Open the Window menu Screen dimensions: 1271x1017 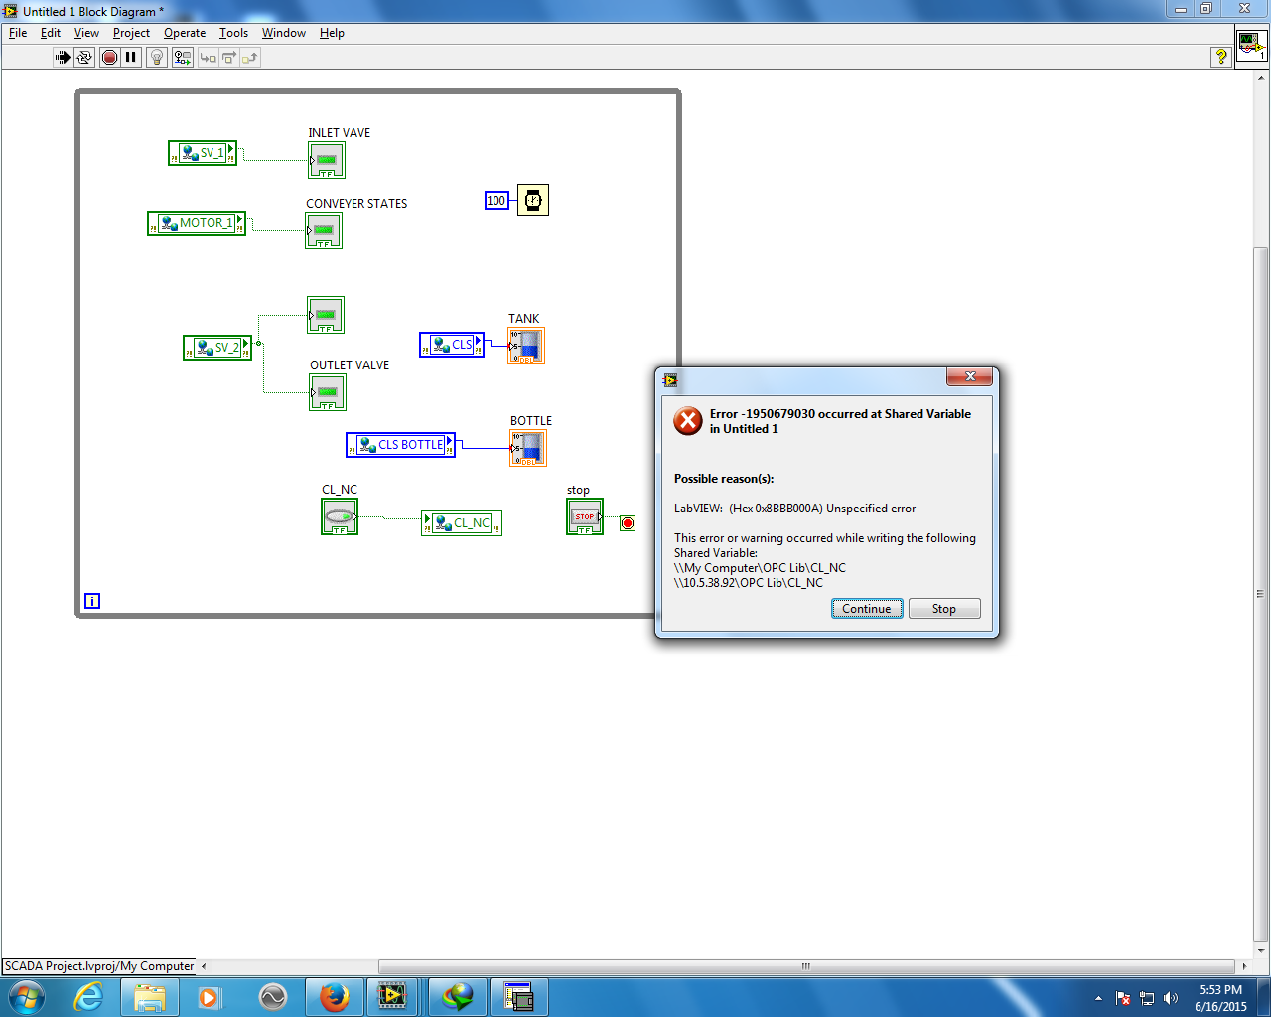tap(284, 33)
